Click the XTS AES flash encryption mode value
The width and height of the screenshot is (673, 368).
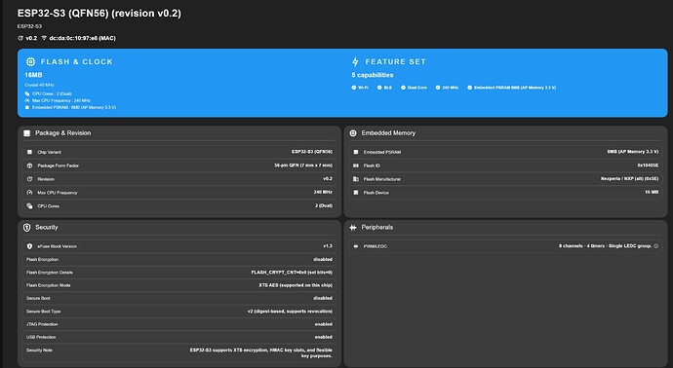[296, 285]
